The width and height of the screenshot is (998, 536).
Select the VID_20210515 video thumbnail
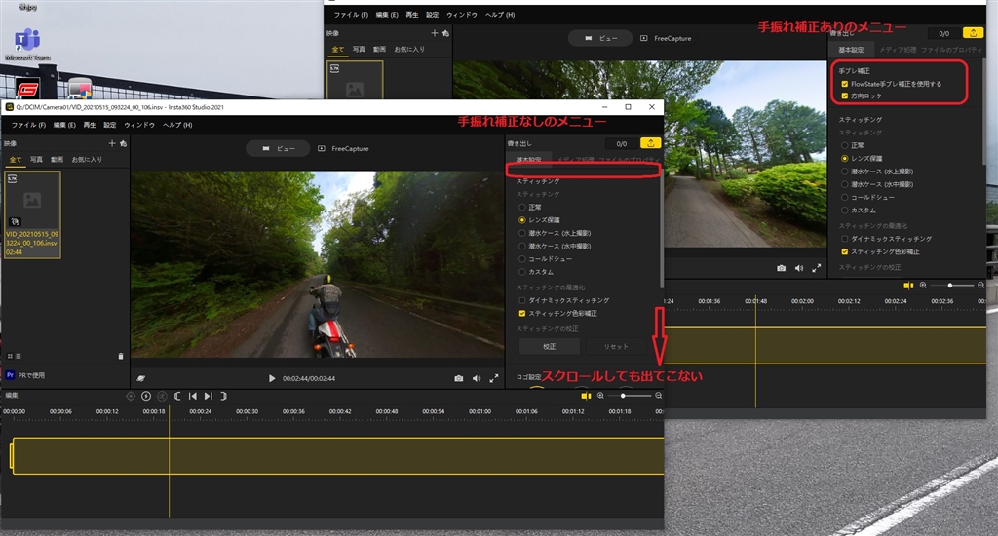(x=32, y=214)
